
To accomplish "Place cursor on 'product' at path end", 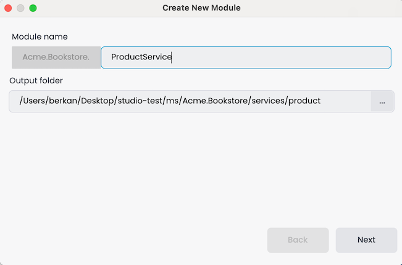I will (304, 101).
